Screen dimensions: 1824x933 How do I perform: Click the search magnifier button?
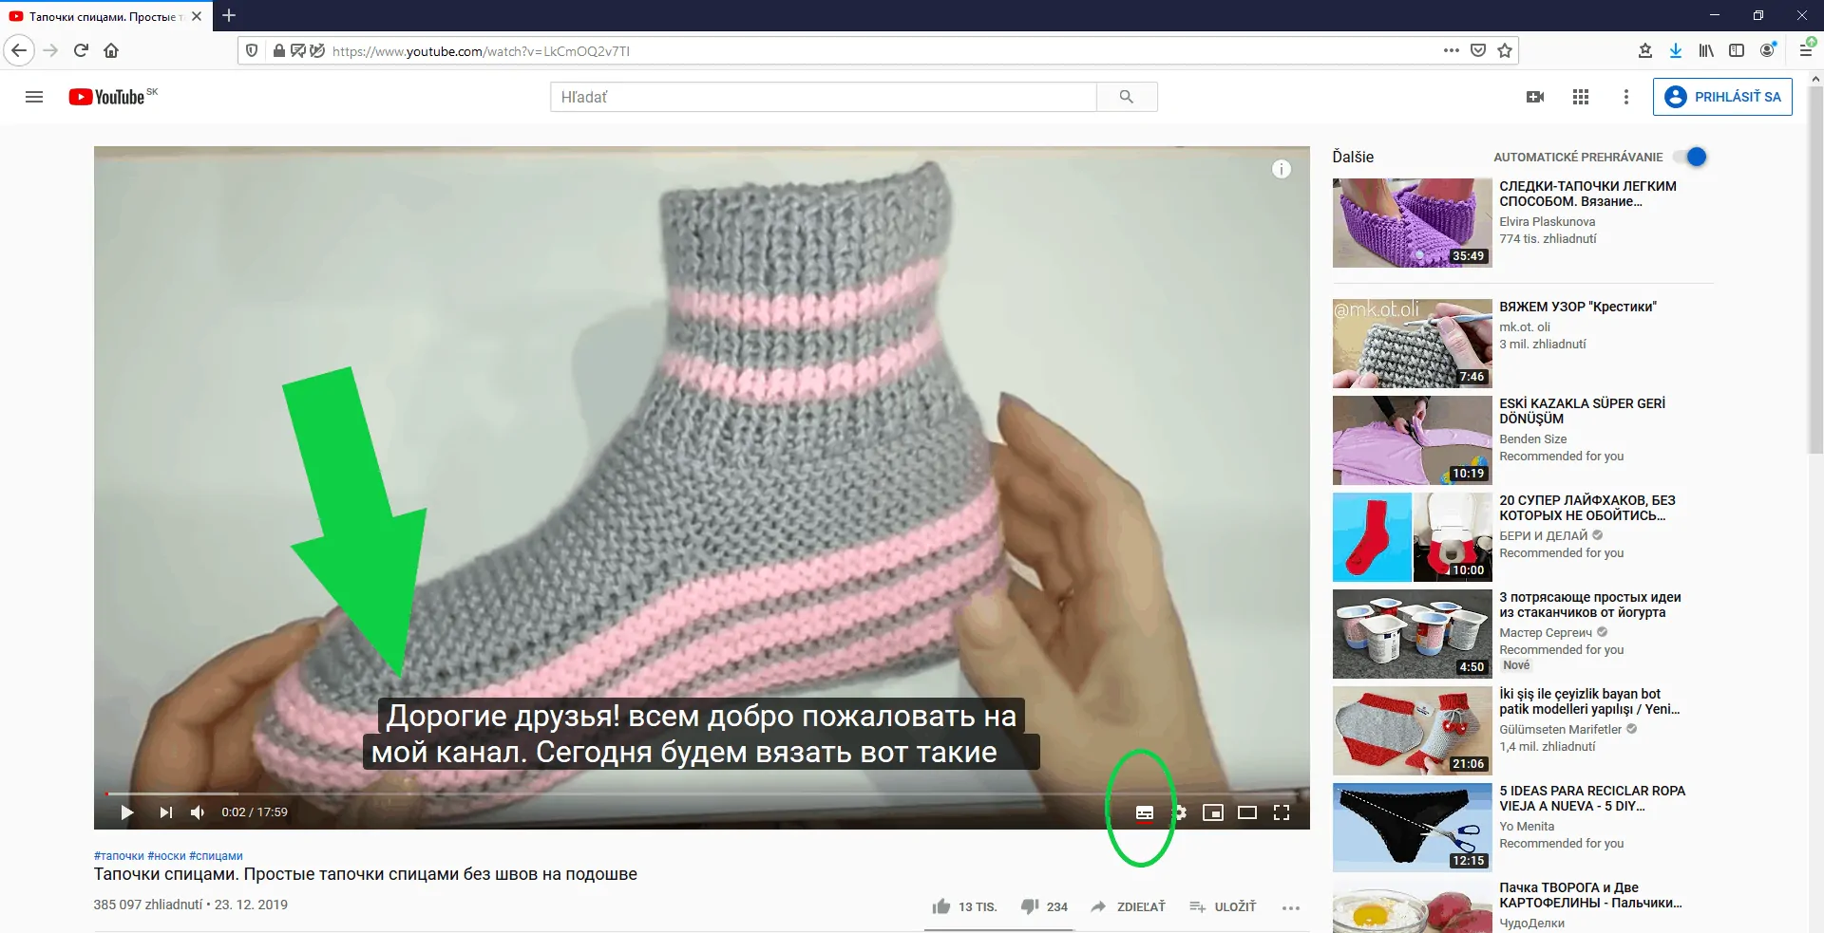coord(1126,97)
